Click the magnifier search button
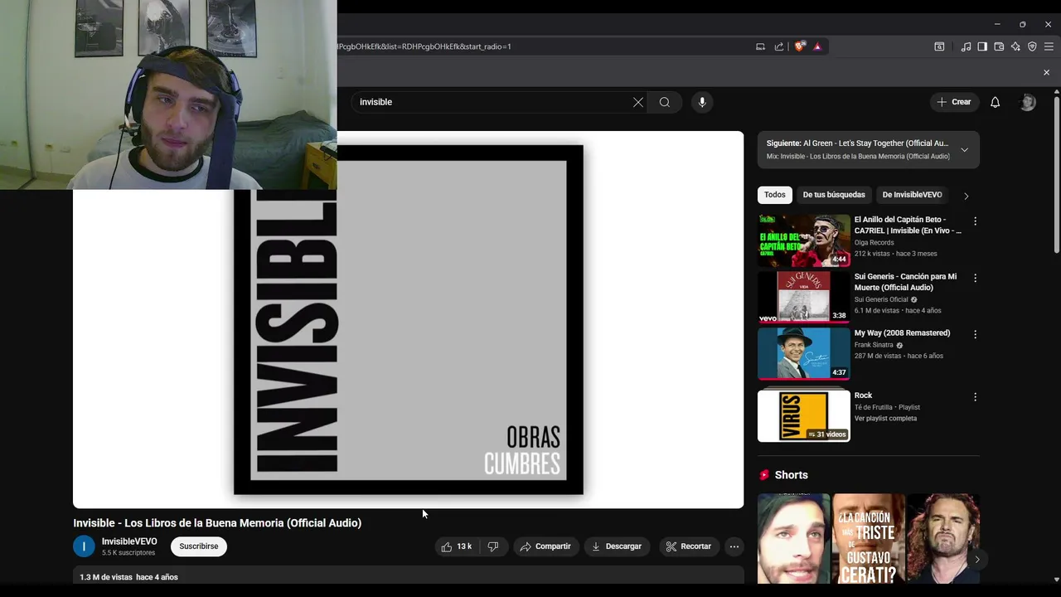This screenshot has width=1061, height=597. pyautogui.click(x=665, y=102)
